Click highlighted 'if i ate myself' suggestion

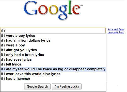(x=53, y=69)
